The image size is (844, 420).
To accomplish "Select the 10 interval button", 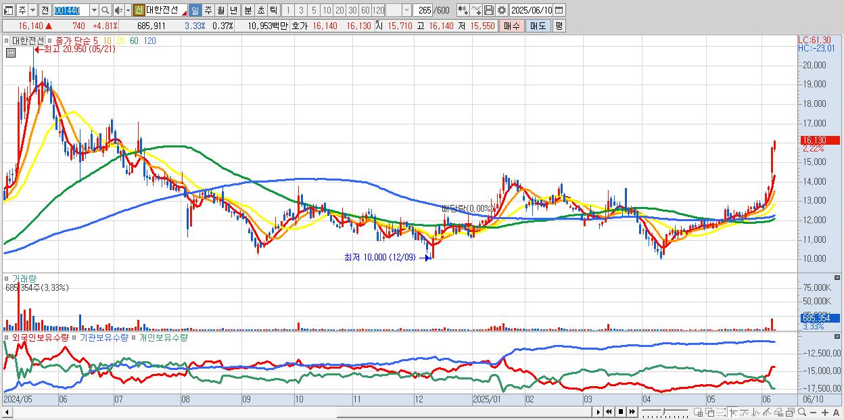I will 327,10.
